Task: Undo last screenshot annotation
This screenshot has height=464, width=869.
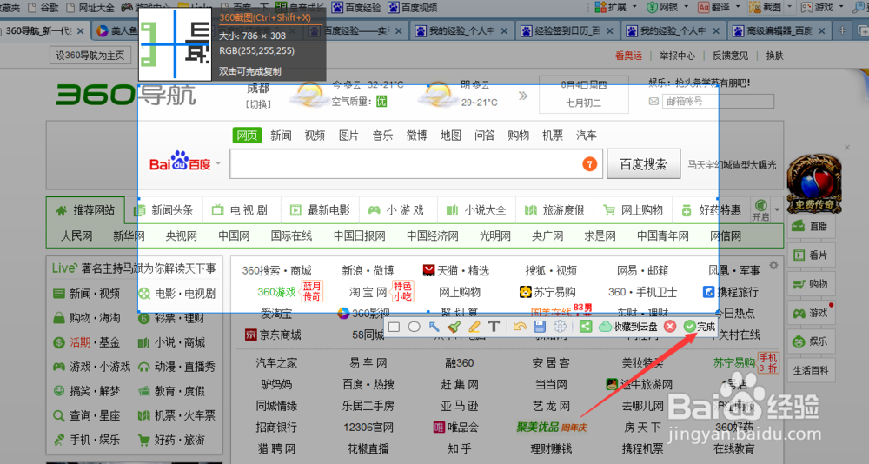Action: click(520, 327)
